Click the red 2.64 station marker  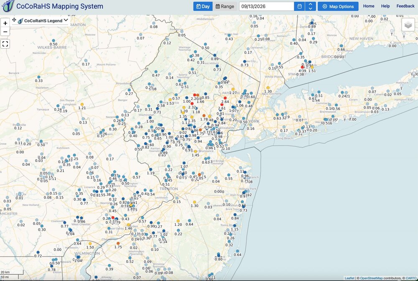click(225, 98)
